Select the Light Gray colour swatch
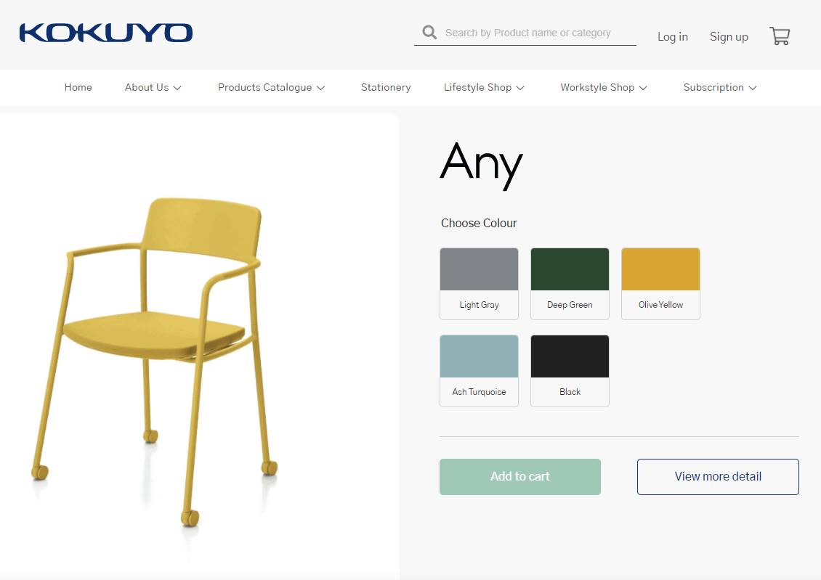Image resolution: width=821 pixels, height=580 pixels. pyautogui.click(x=479, y=283)
